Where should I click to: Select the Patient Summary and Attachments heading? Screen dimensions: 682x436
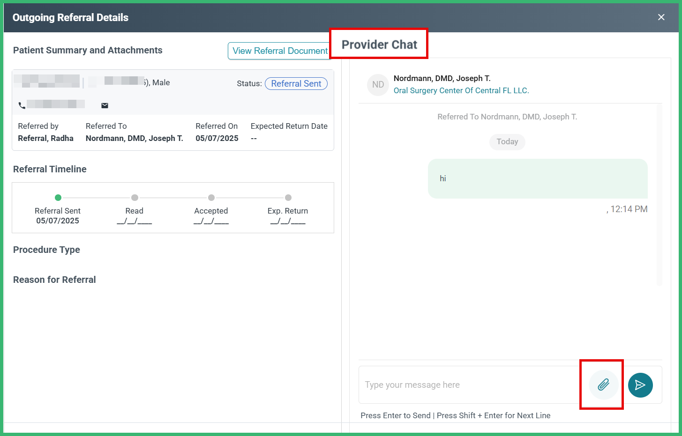(87, 50)
